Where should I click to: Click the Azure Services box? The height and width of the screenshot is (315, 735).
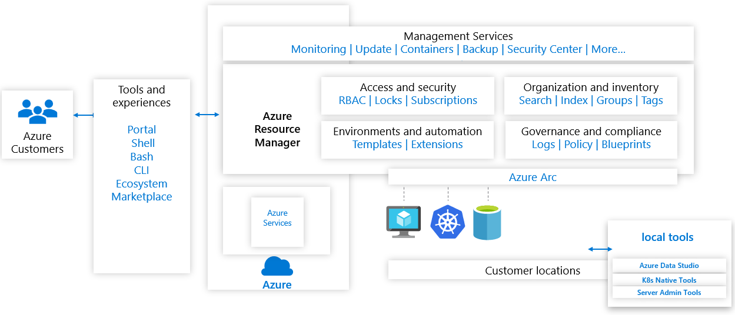point(277,222)
